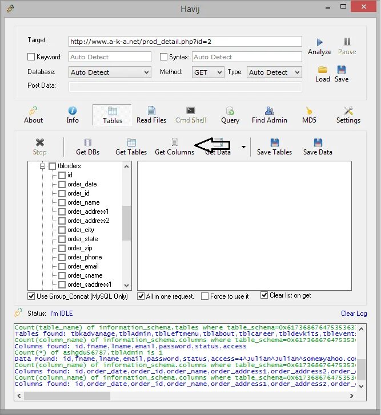Click the log horizontal scrollbar thumb

67,396
